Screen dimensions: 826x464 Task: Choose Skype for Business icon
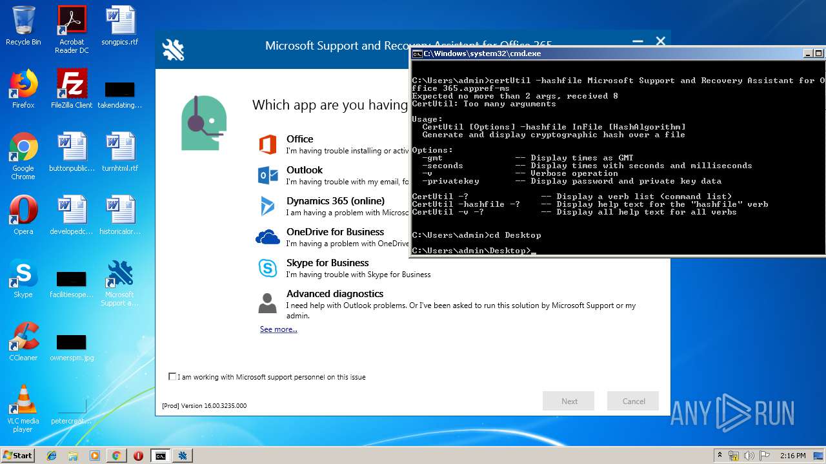click(x=268, y=268)
